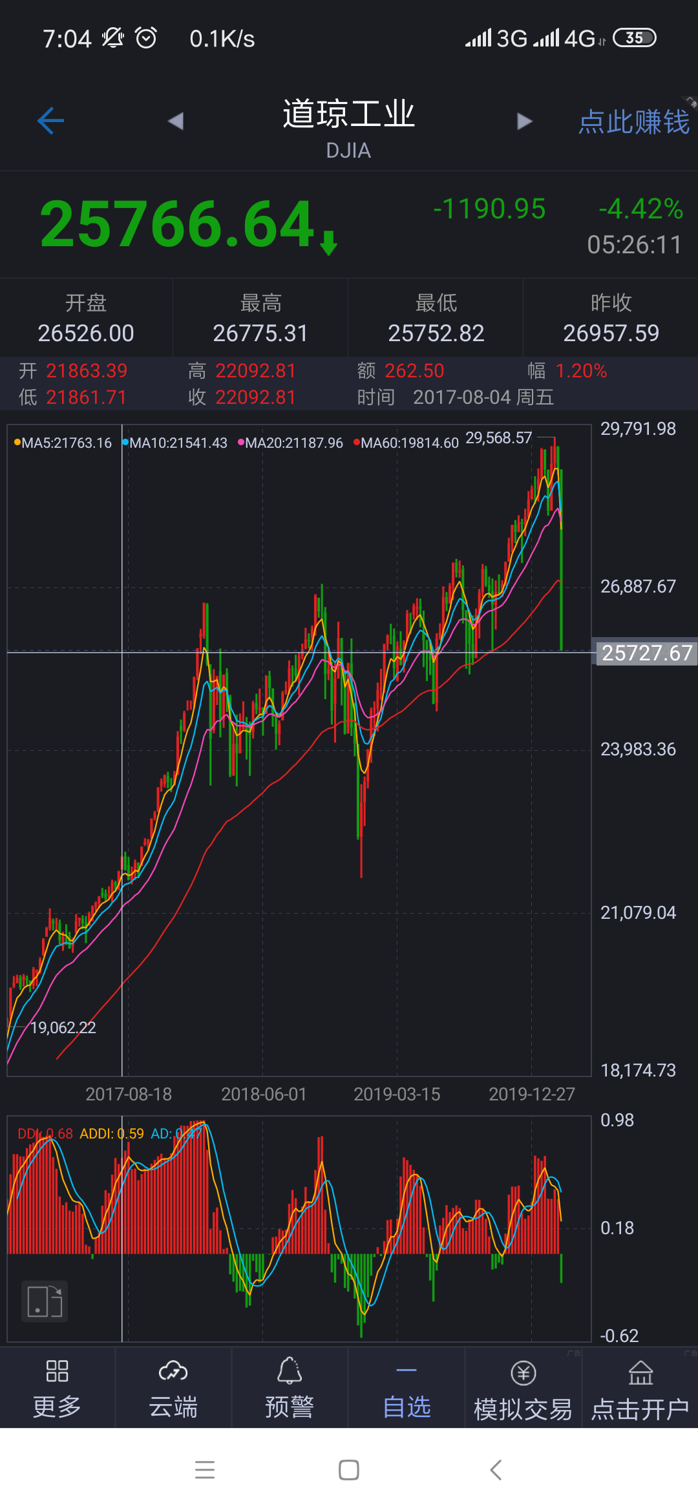Tap the 昨收 26957.59 cell
Screen dimensions: 698x1512
[x=611, y=318]
